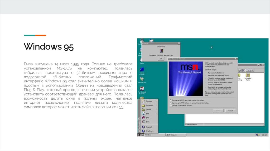Click the 'object(s) selected' status bar
The height and width of the screenshot is (151, 270).
(194, 124)
